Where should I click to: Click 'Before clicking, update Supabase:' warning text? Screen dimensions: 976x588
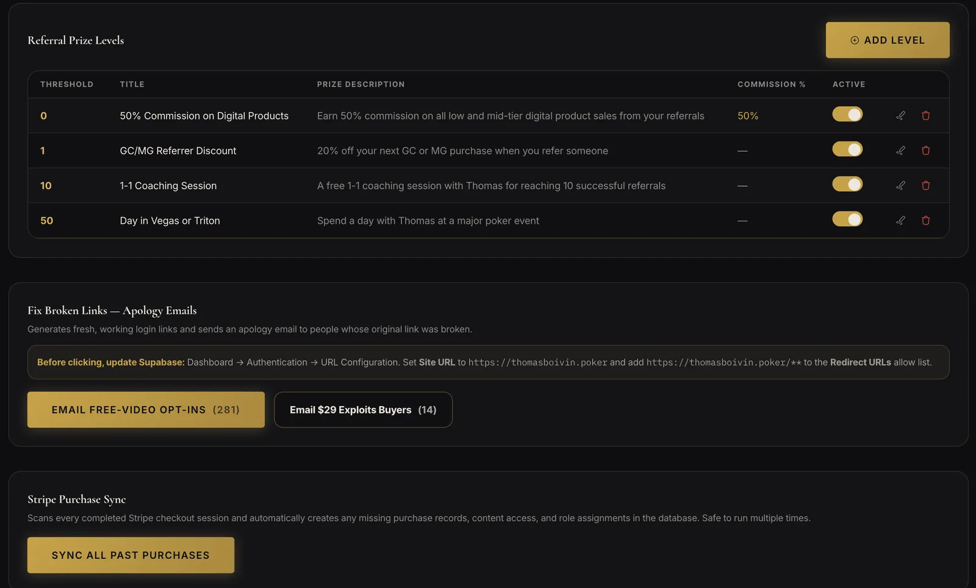pos(110,362)
